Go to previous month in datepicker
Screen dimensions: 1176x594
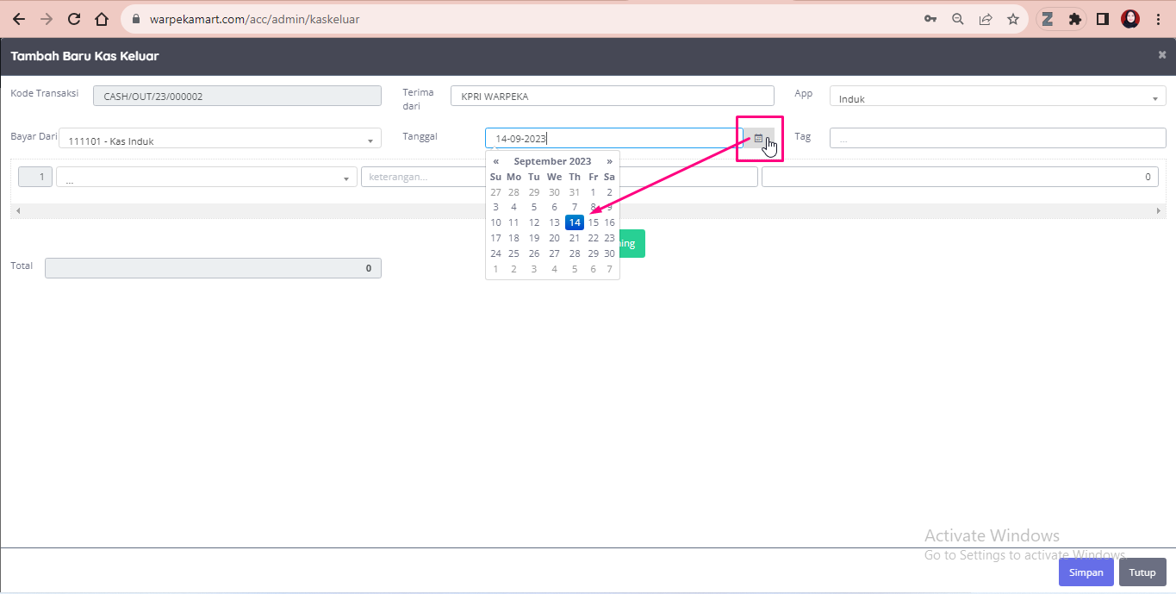(496, 161)
